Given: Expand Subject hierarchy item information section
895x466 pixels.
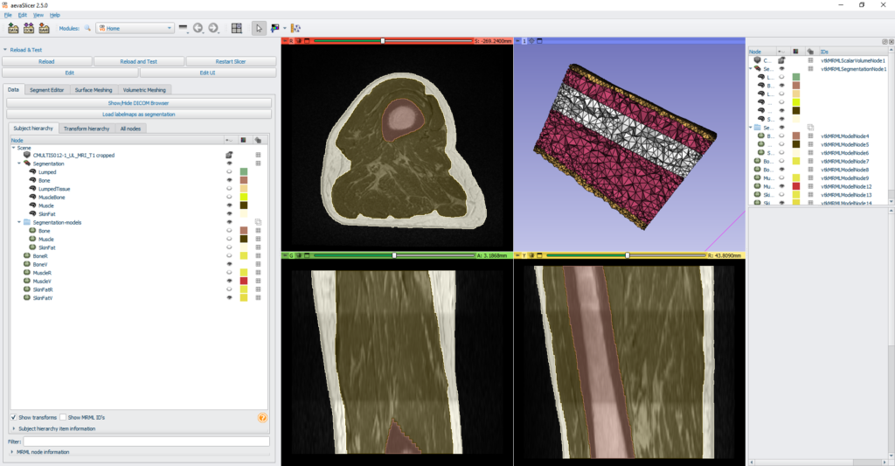Looking at the screenshot, I should click(x=13, y=428).
